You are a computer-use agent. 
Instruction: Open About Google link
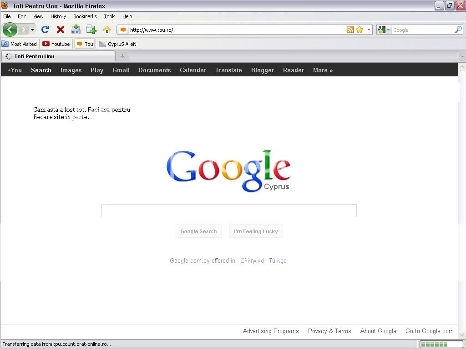tap(378, 331)
